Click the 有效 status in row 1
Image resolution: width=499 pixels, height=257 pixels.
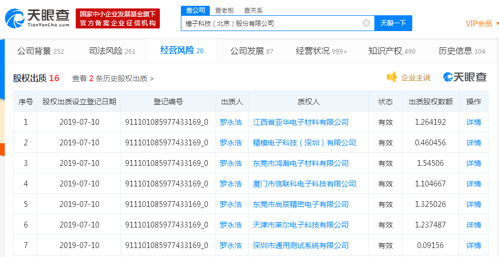tap(385, 122)
